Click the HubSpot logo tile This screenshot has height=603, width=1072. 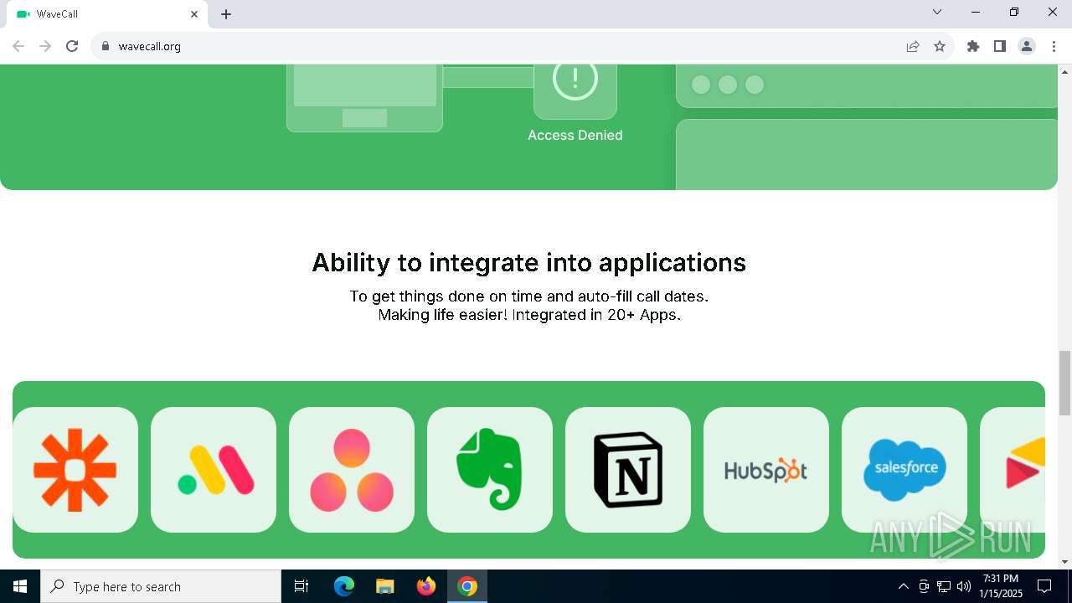click(x=766, y=470)
